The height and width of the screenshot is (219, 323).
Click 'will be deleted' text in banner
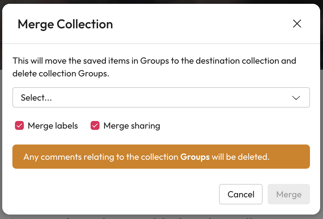[240, 157]
